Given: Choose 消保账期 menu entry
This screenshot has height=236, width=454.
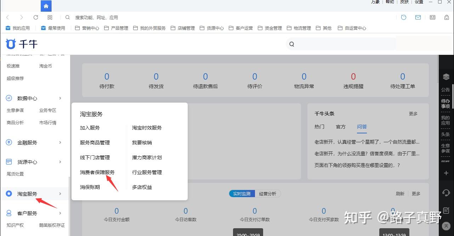Looking at the screenshot, I should (90, 187).
